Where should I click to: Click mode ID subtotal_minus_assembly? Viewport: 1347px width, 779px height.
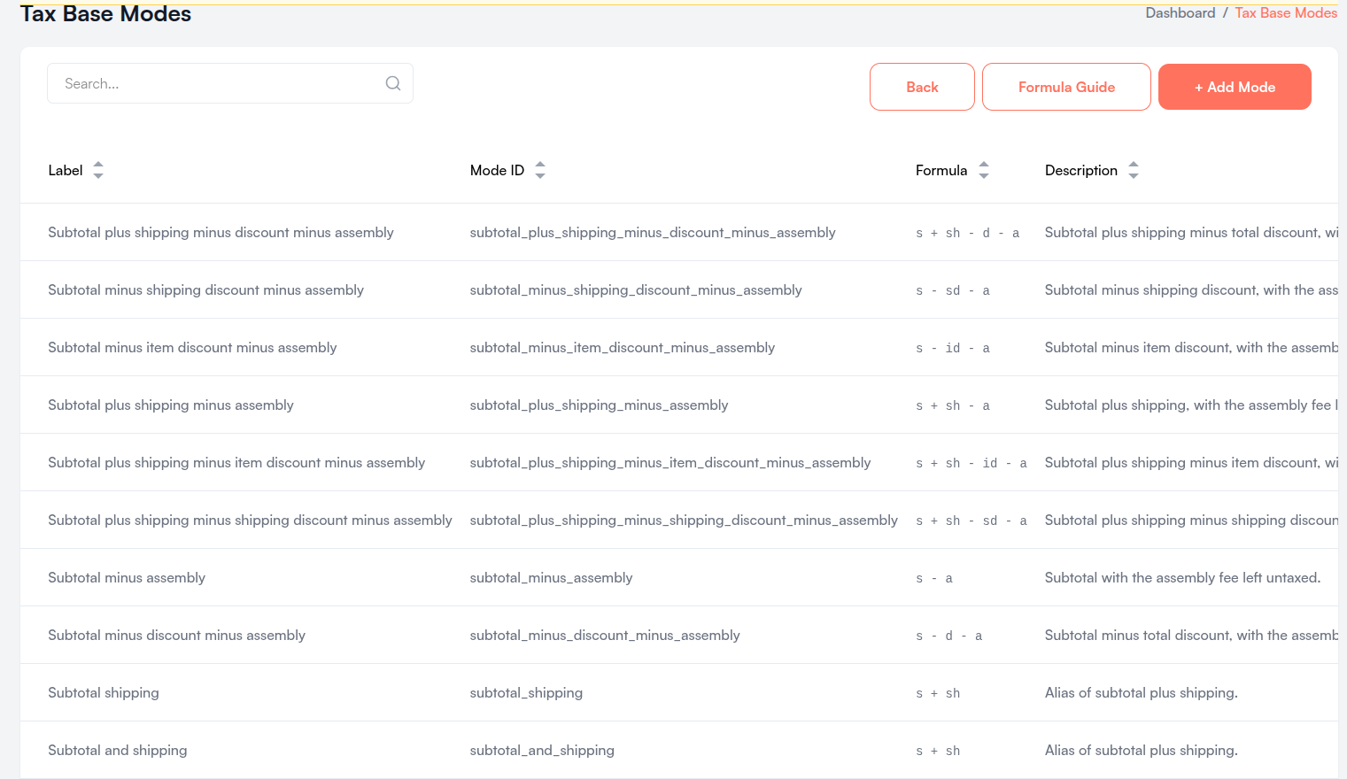[551, 577]
